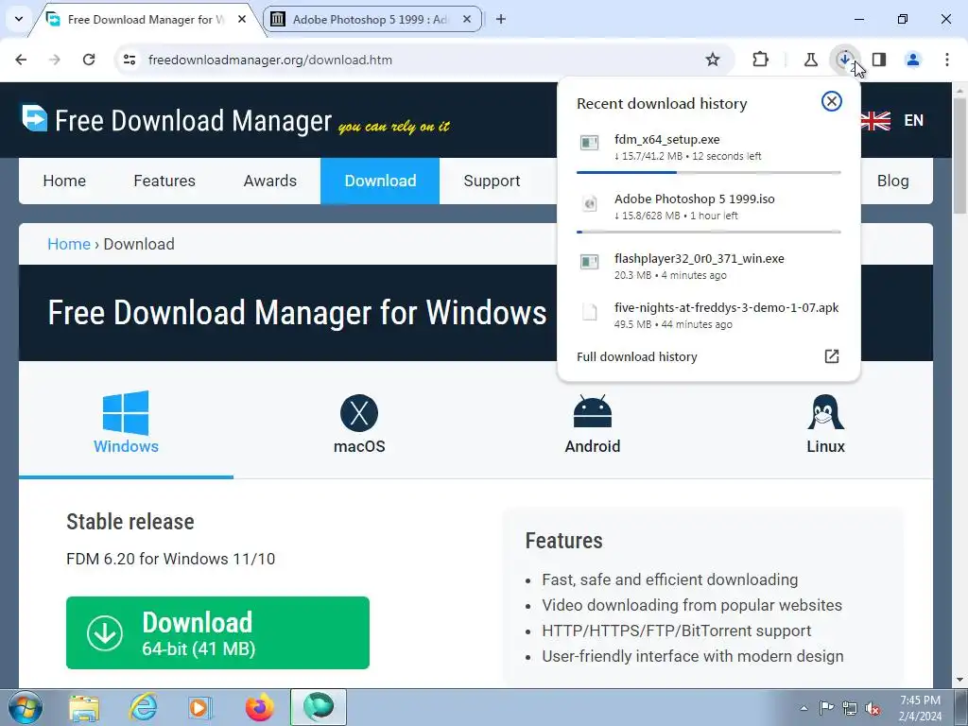Open the profile avatar icon
This screenshot has width=968, height=726.
click(x=913, y=60)
